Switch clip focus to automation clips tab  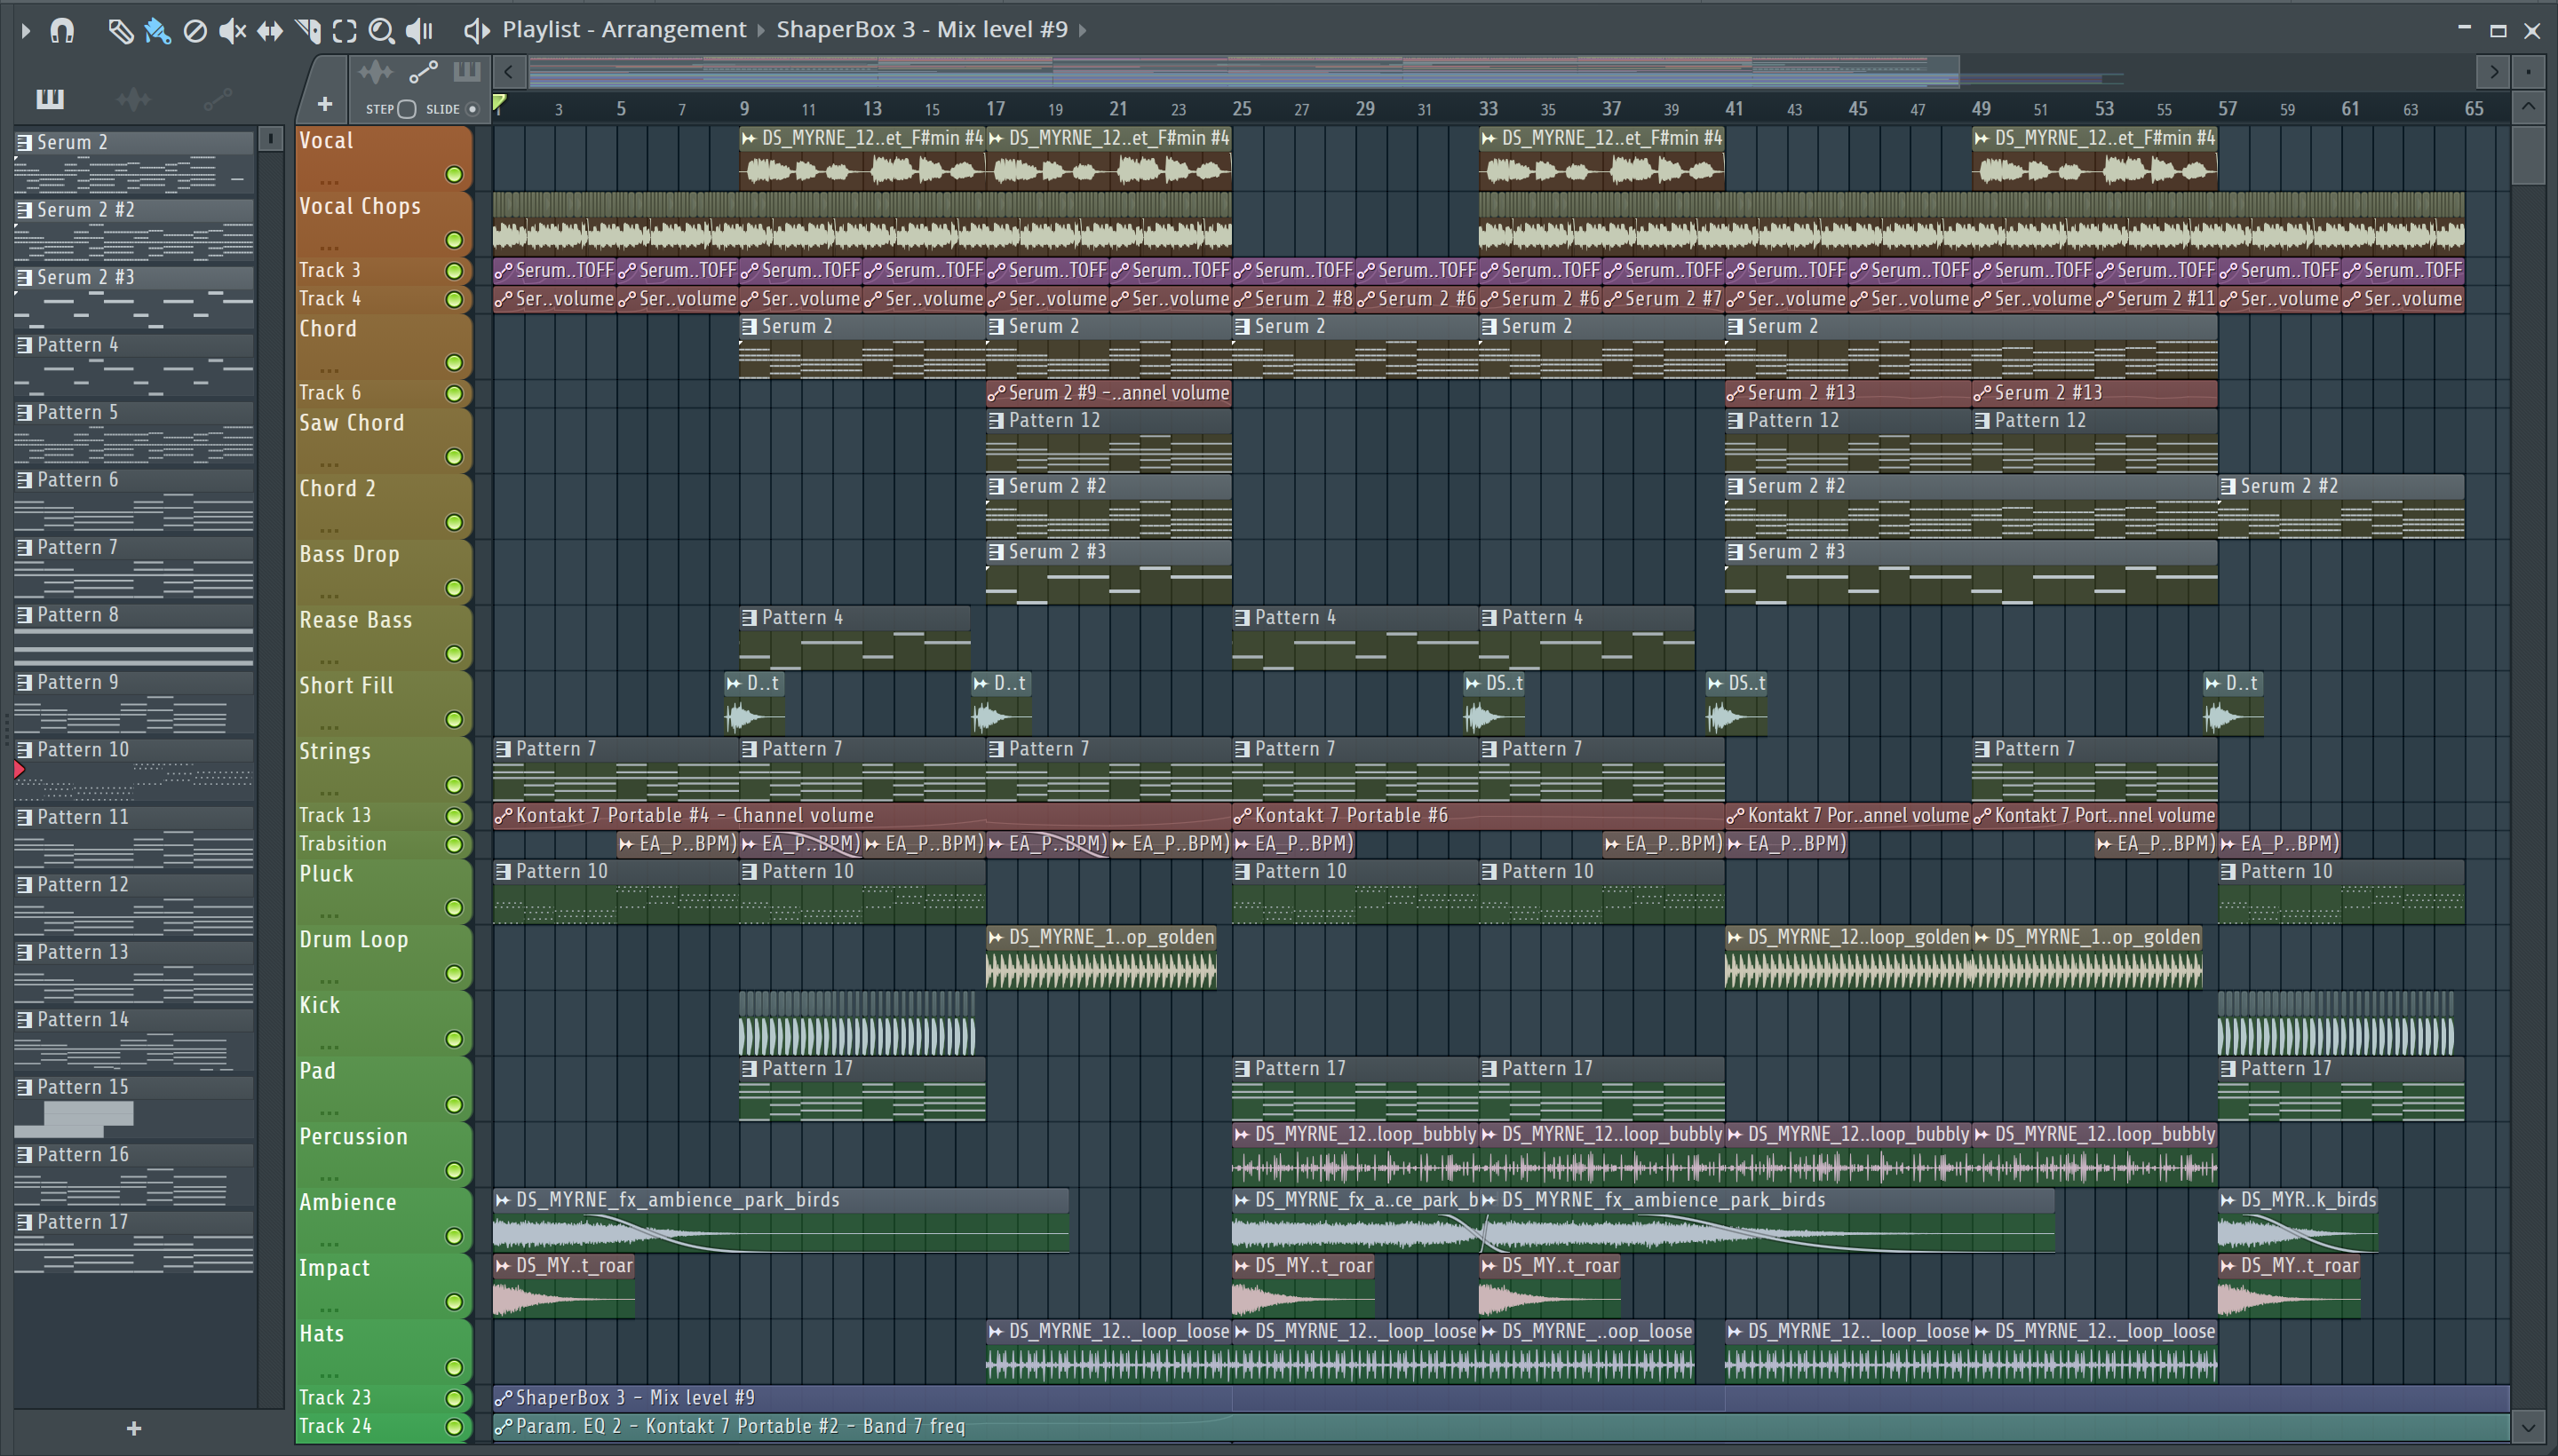coord(423,72)
